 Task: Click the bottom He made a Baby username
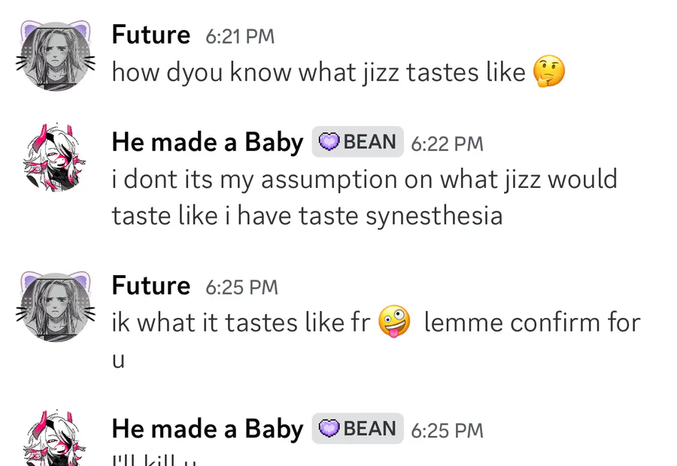click(207, 429)
